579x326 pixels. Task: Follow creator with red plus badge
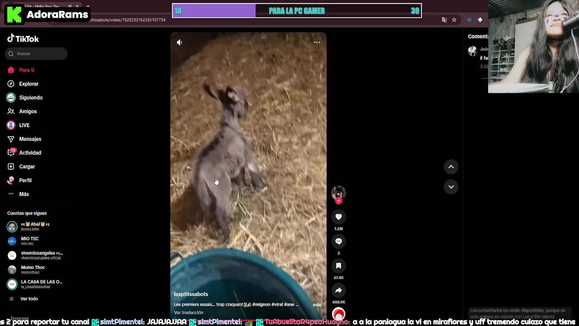(x=338, y=201)
